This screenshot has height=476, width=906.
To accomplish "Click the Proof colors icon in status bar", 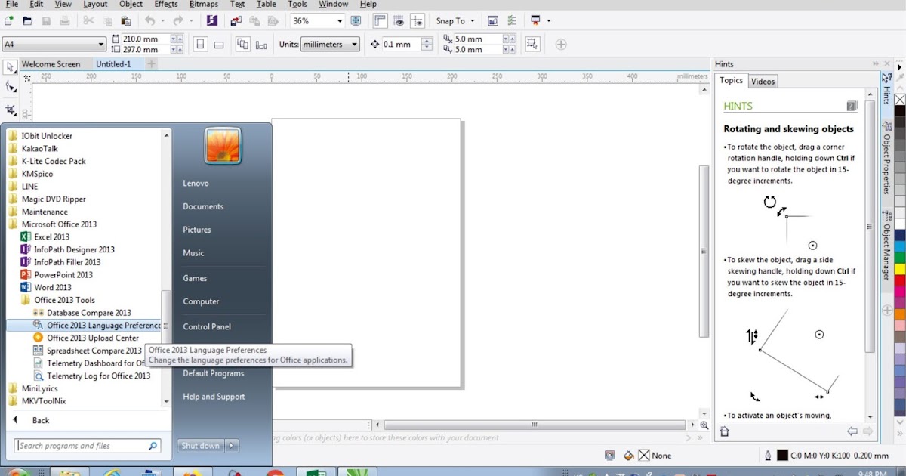I will pos(609,456).
